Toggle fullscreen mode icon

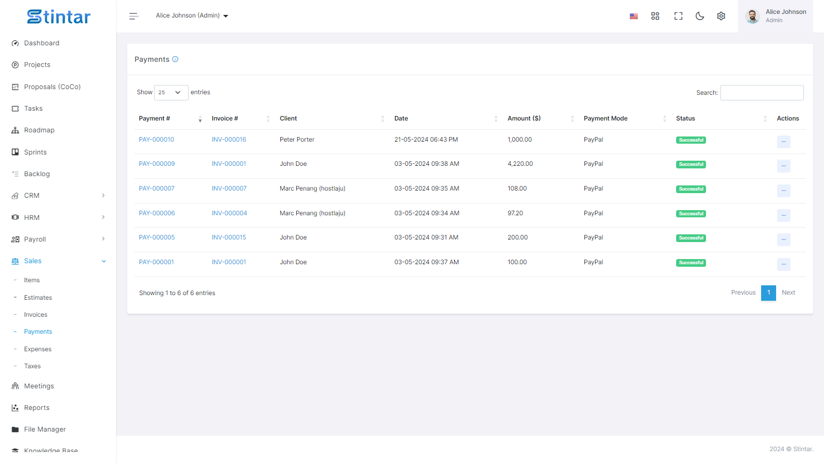click(678, 16)
